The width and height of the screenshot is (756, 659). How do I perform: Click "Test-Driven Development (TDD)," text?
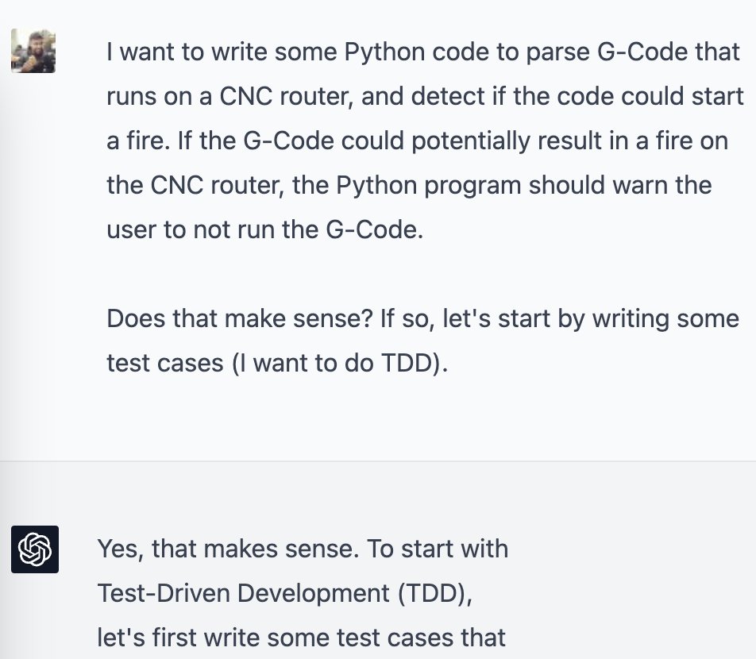pyautogui.click(x=285, y=593)
